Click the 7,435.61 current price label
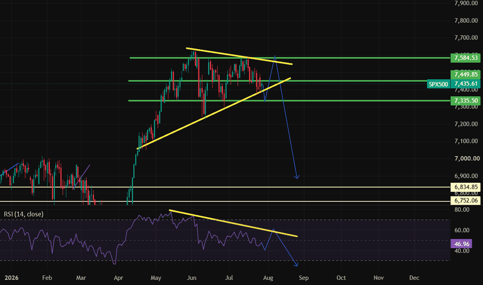483x285 pixels. [465, 84]
